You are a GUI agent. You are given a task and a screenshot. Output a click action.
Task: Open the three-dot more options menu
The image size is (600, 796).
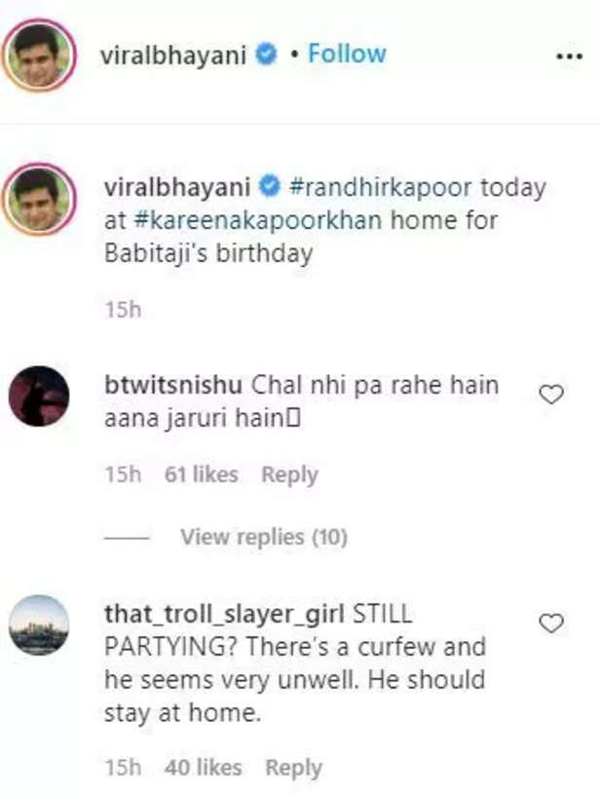tap(568, 57)
